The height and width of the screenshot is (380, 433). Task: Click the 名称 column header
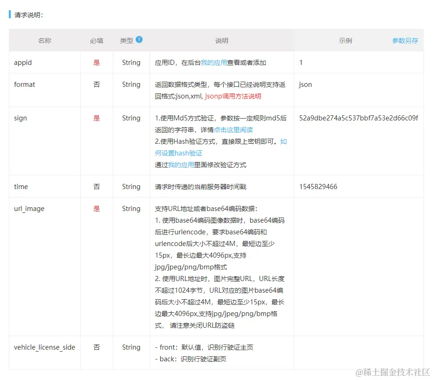[x=44, y=41]
